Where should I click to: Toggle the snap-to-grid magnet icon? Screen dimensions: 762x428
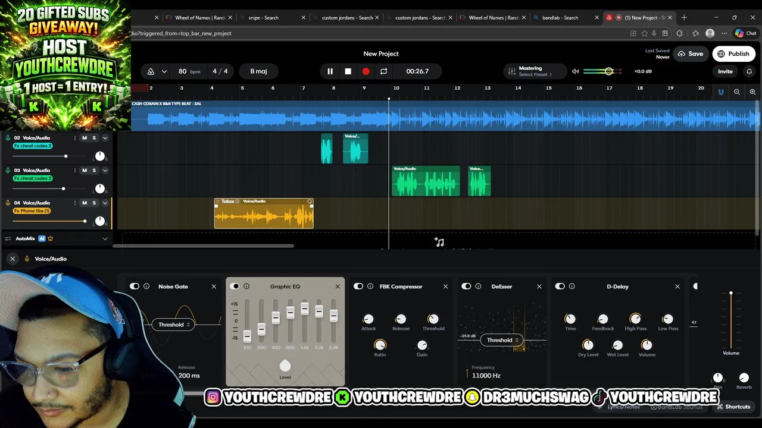(721, 92)
